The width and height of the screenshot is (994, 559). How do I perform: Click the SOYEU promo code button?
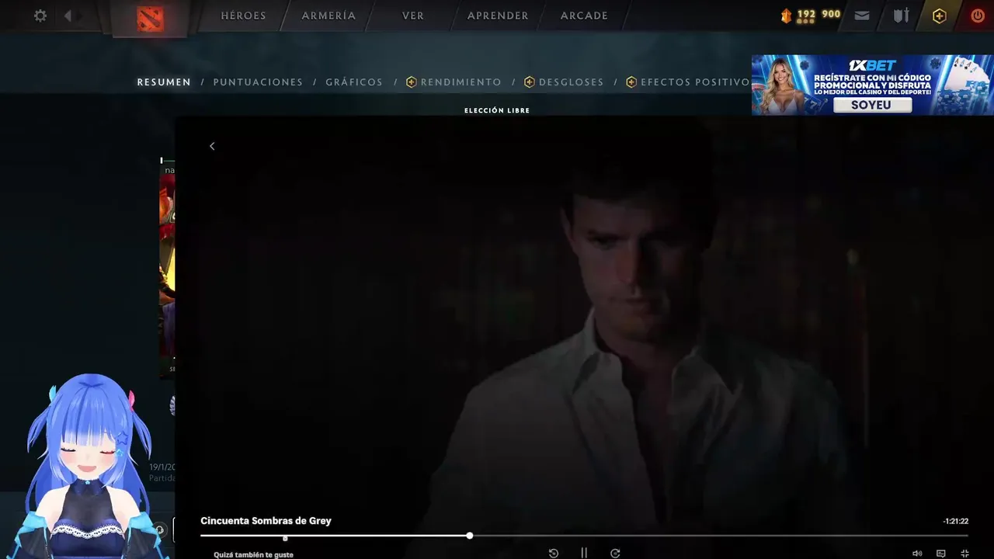(872, 105)
